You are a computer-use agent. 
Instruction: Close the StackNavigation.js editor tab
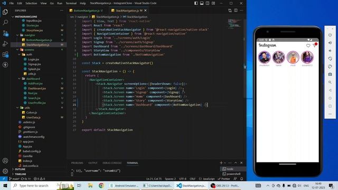[146, 11]
